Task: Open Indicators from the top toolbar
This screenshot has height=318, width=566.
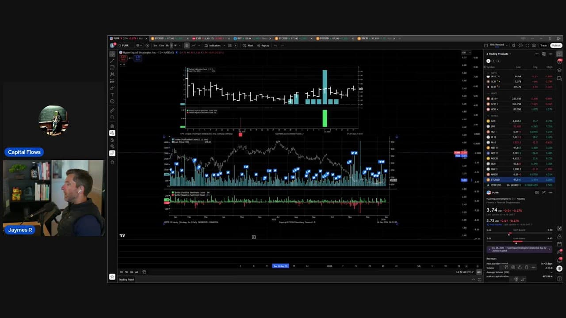Action: [215, 45]
